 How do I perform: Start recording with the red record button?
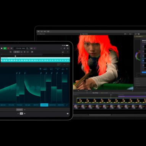point(8,48)
